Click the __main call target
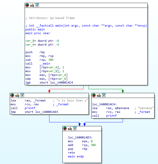 [45, 64]
